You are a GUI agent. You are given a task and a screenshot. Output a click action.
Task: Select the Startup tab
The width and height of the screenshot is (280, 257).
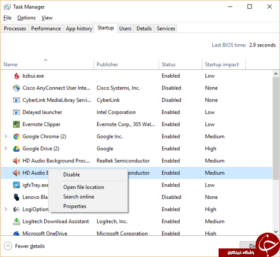pyautogui.click(x=106, y=28)
